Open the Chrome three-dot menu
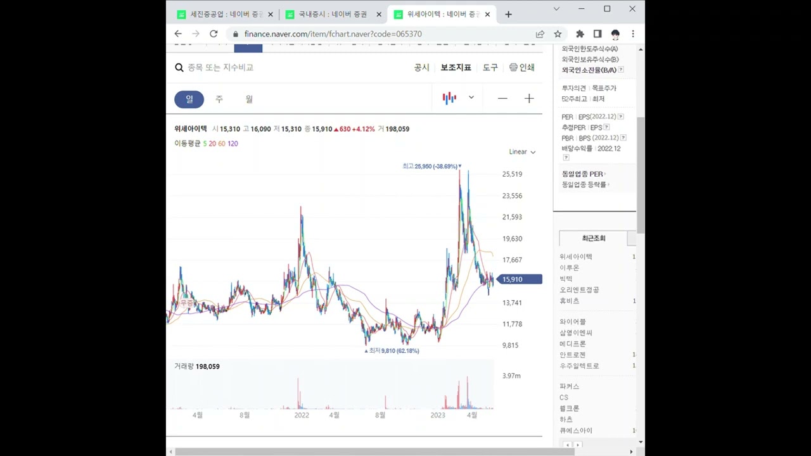 pyautogui.click(x=632, y=34)
